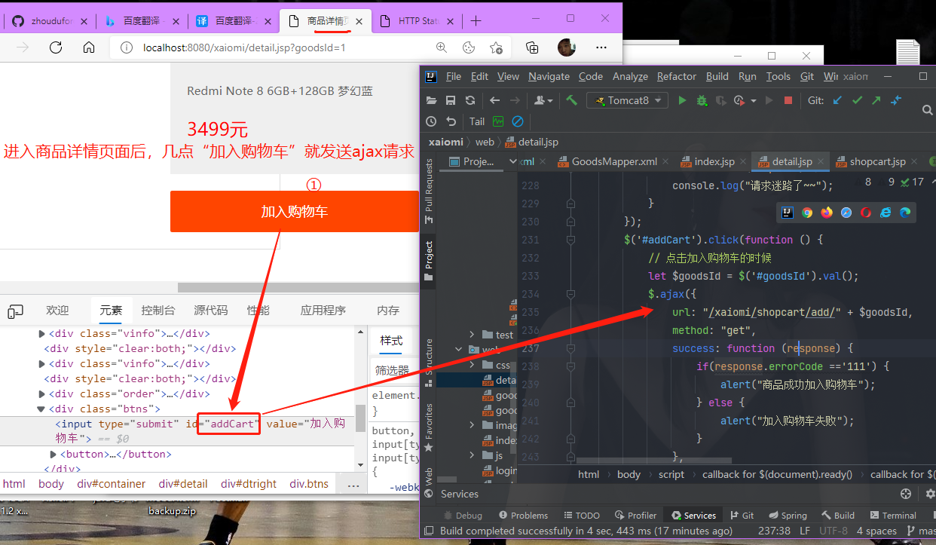Collapse the div class="btns" node
Image resolution: width=936 pixels, height=545 pixels.
(41, 409)
